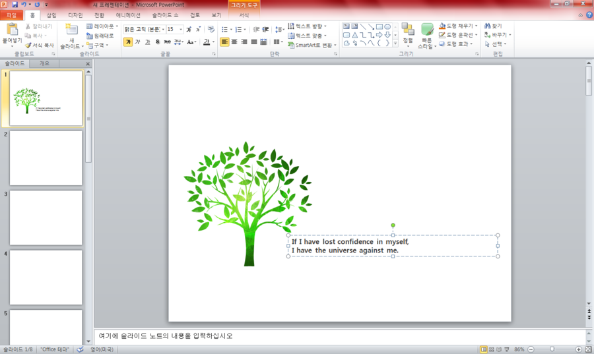
Task: Click Format Painter (서식 복사)
Action: (x=40, y=45)
